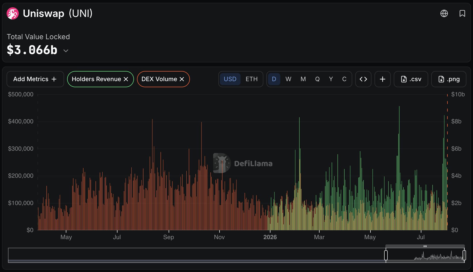
Task: Click the $500,000 left axis label
Action: point(21,94)
